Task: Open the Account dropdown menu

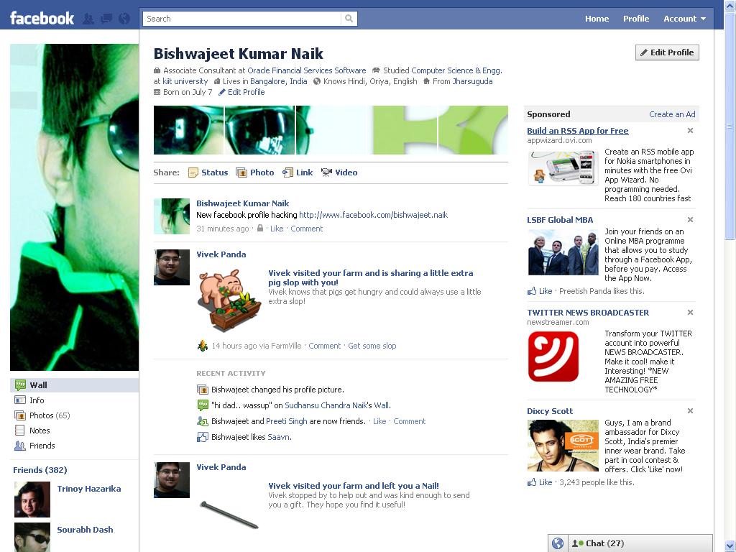Action: (684, 19)
